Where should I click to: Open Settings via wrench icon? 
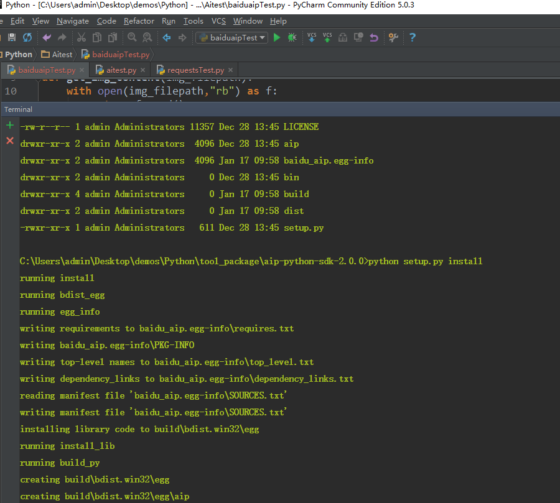[393, 38]
